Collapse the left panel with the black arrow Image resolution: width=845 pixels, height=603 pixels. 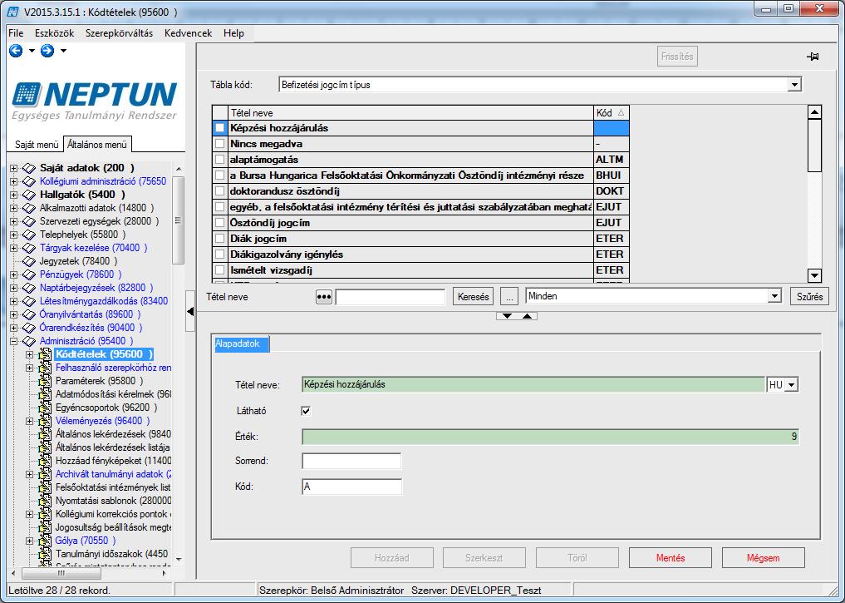(x=190, y=311)
